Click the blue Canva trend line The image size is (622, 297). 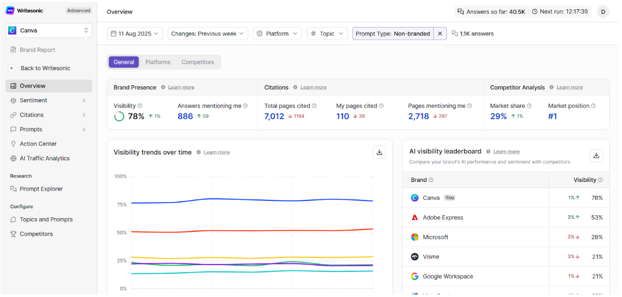(252, 200)
